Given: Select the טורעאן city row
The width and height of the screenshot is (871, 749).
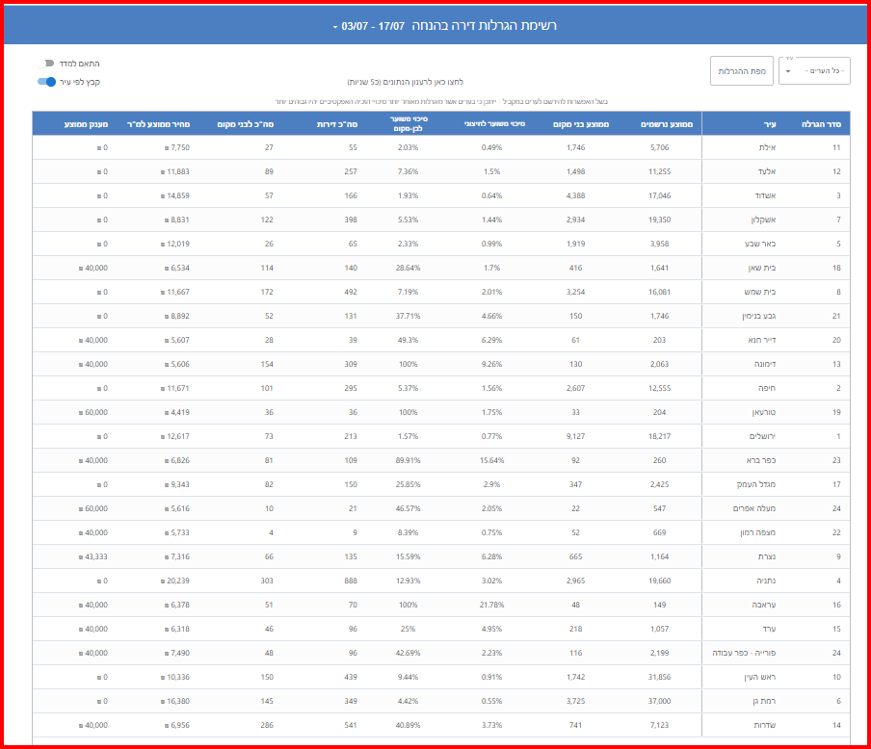Looking at the screenshot, I should [x=441, y=412].
